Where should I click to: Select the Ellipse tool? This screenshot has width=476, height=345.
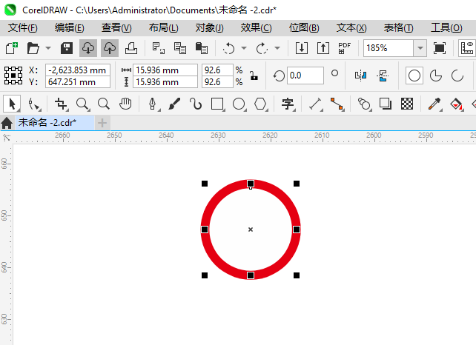point(239,104)
